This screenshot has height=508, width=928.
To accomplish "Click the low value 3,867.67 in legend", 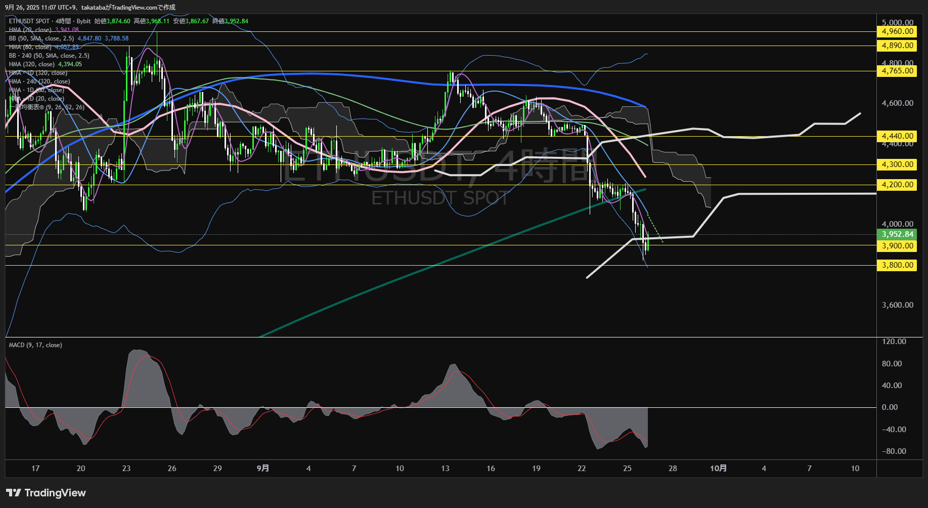I will pyautogui.click(x=197, y=21).
